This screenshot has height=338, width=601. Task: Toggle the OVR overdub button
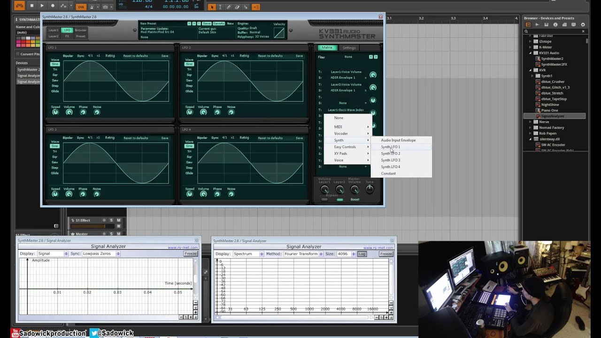[81, 7]
